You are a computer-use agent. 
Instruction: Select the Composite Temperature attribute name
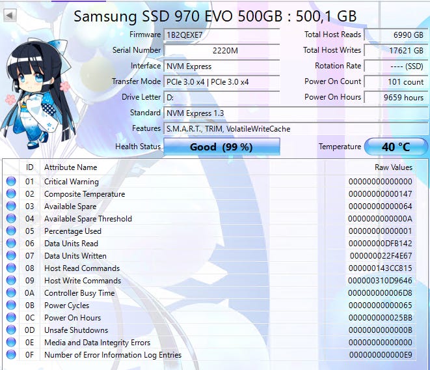(x=85, y=194)
